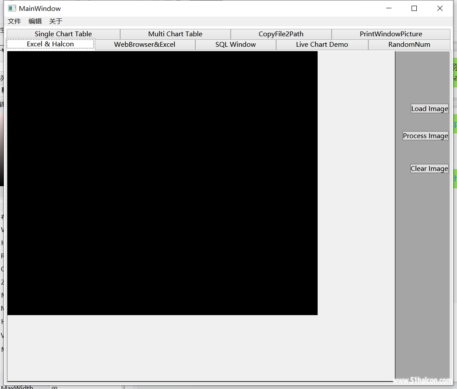
Task: Go to the WebBrowser&Excel tab
Action: (145, 45)
